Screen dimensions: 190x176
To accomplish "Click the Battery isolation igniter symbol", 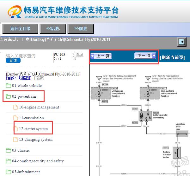I will pyautogui.click(x=177, y=153).
